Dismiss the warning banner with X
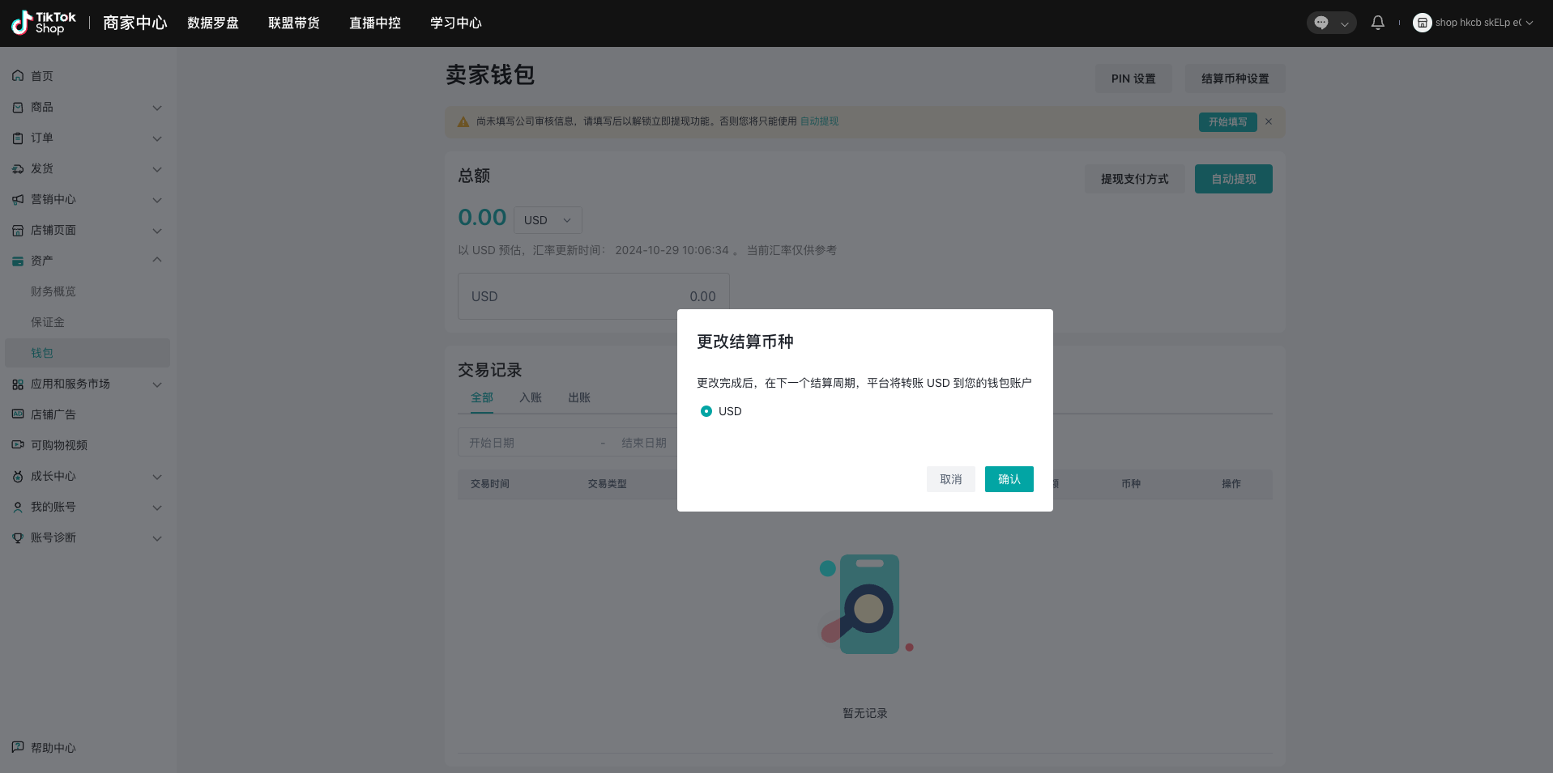The width and height of the screenshot is (1553, 773). 1269,121
